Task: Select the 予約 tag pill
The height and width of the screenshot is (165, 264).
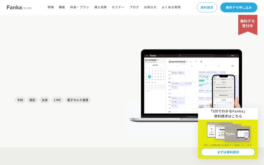Action: click(20, 100)
